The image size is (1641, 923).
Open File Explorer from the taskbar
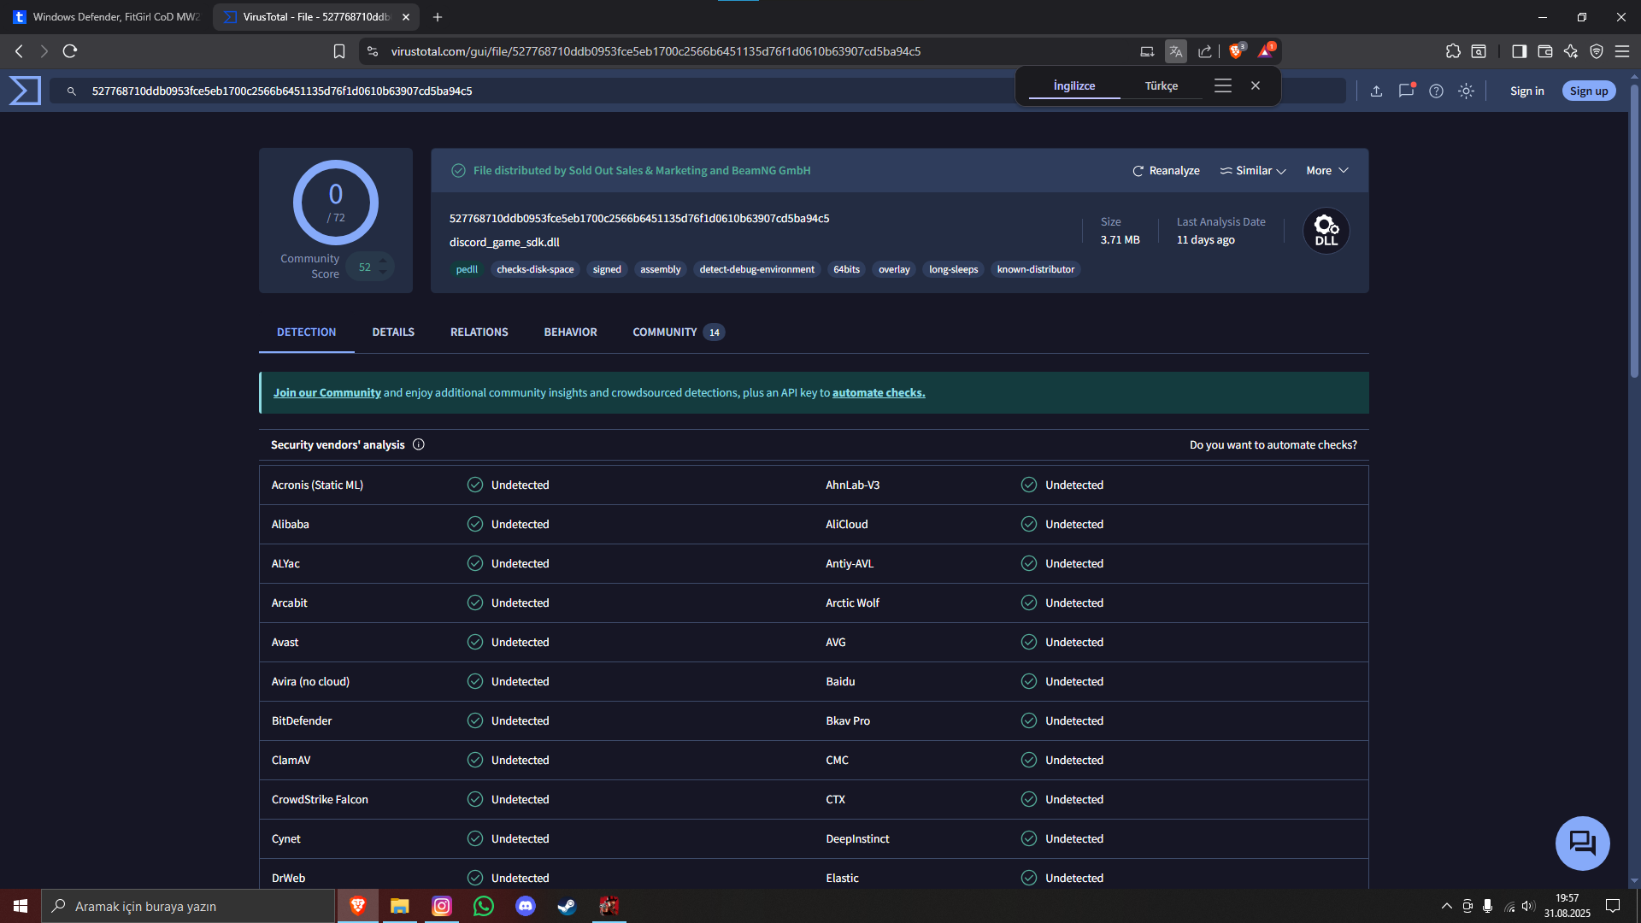400,906
